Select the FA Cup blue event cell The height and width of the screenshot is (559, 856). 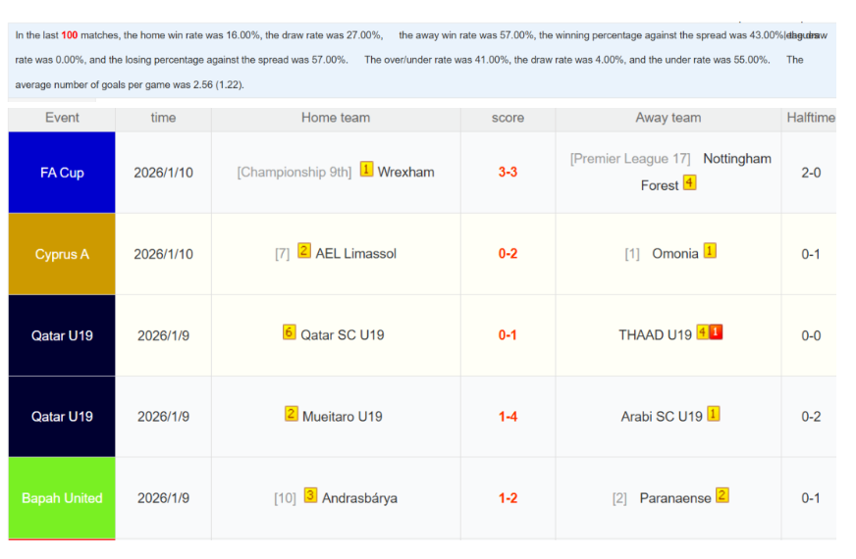coord(62,173)
